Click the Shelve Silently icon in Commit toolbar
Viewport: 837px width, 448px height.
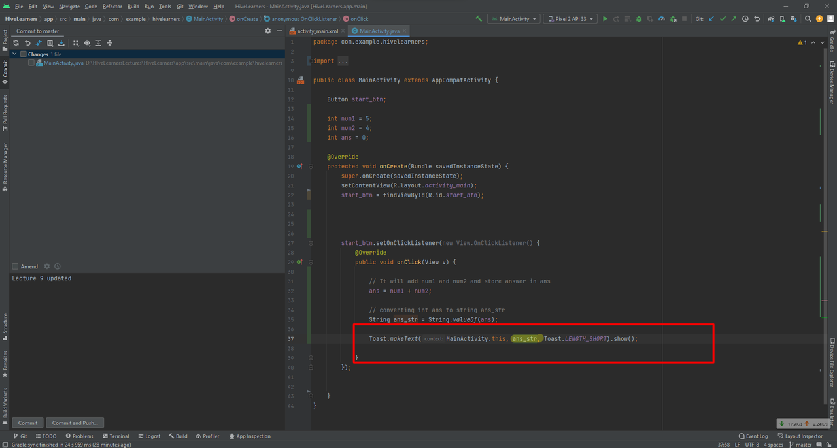tap(61, 43)
